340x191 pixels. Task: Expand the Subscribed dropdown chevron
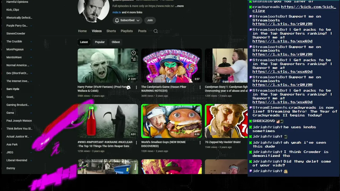point(138,20)
